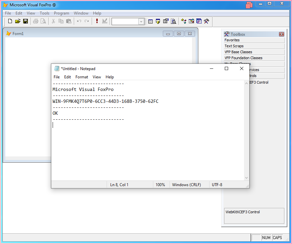Open Print Preview from the FoxPro toolbar
Image resolution: width=292 pixels, height=244 pixels.
43,21
